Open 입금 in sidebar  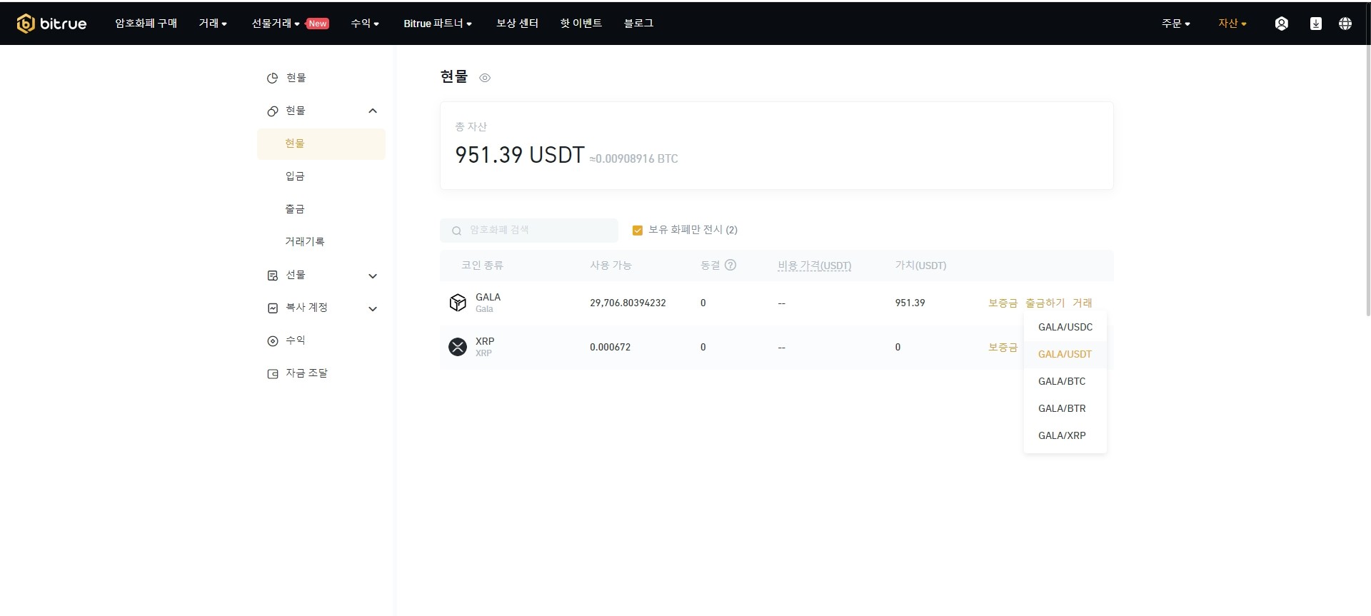click(x=295, y=176)
